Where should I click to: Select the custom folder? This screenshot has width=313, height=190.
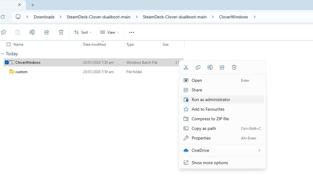[21, 72]
